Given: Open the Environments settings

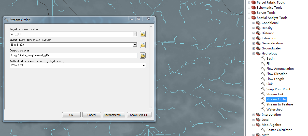Looking at the screenshot, I should pyautogui.click(x=114, y=115).
